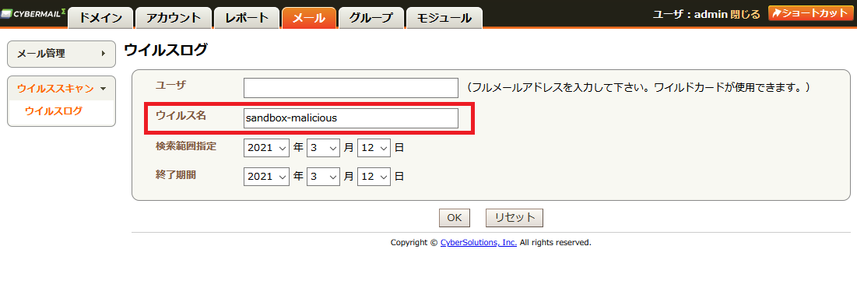This screenshot has height=295, width=857.
Task: Click the OK button
Action: point(455,217)
